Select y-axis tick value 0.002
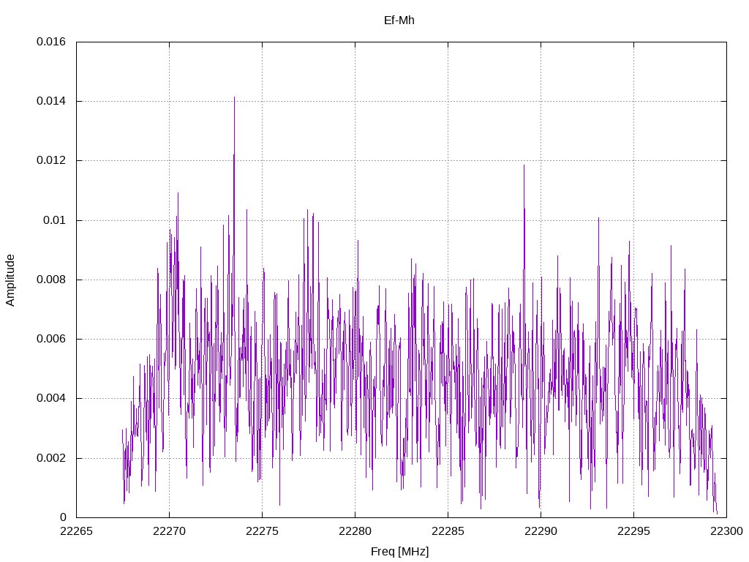Screen dimensions: 749x562 (51, 458)
